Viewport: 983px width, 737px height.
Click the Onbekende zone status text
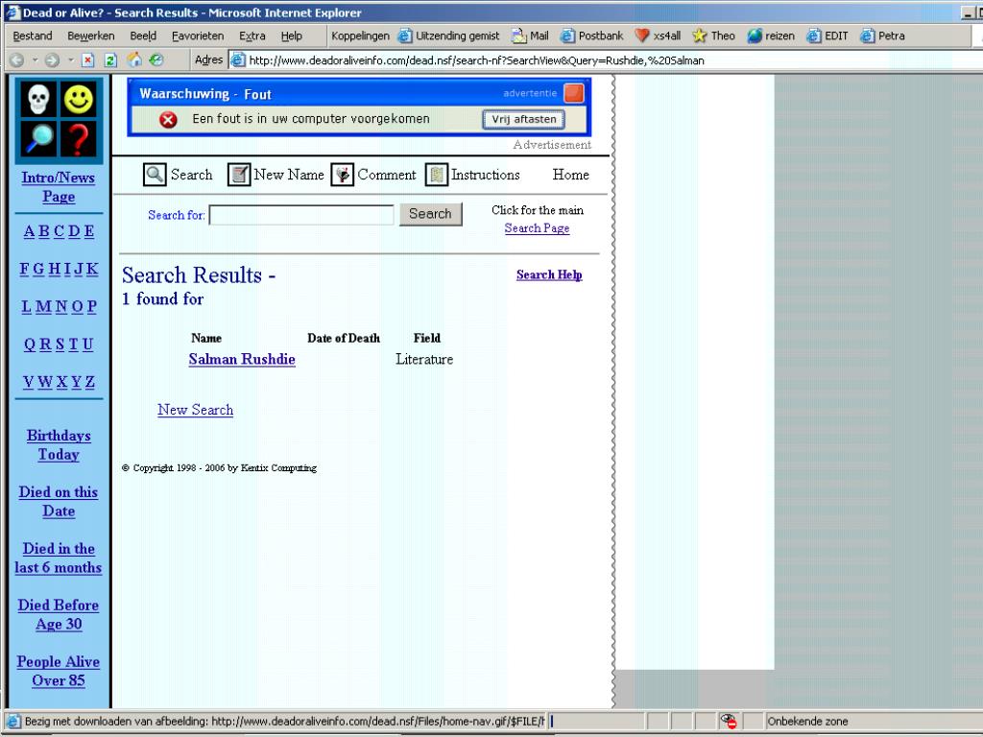[x=807, y=722]
